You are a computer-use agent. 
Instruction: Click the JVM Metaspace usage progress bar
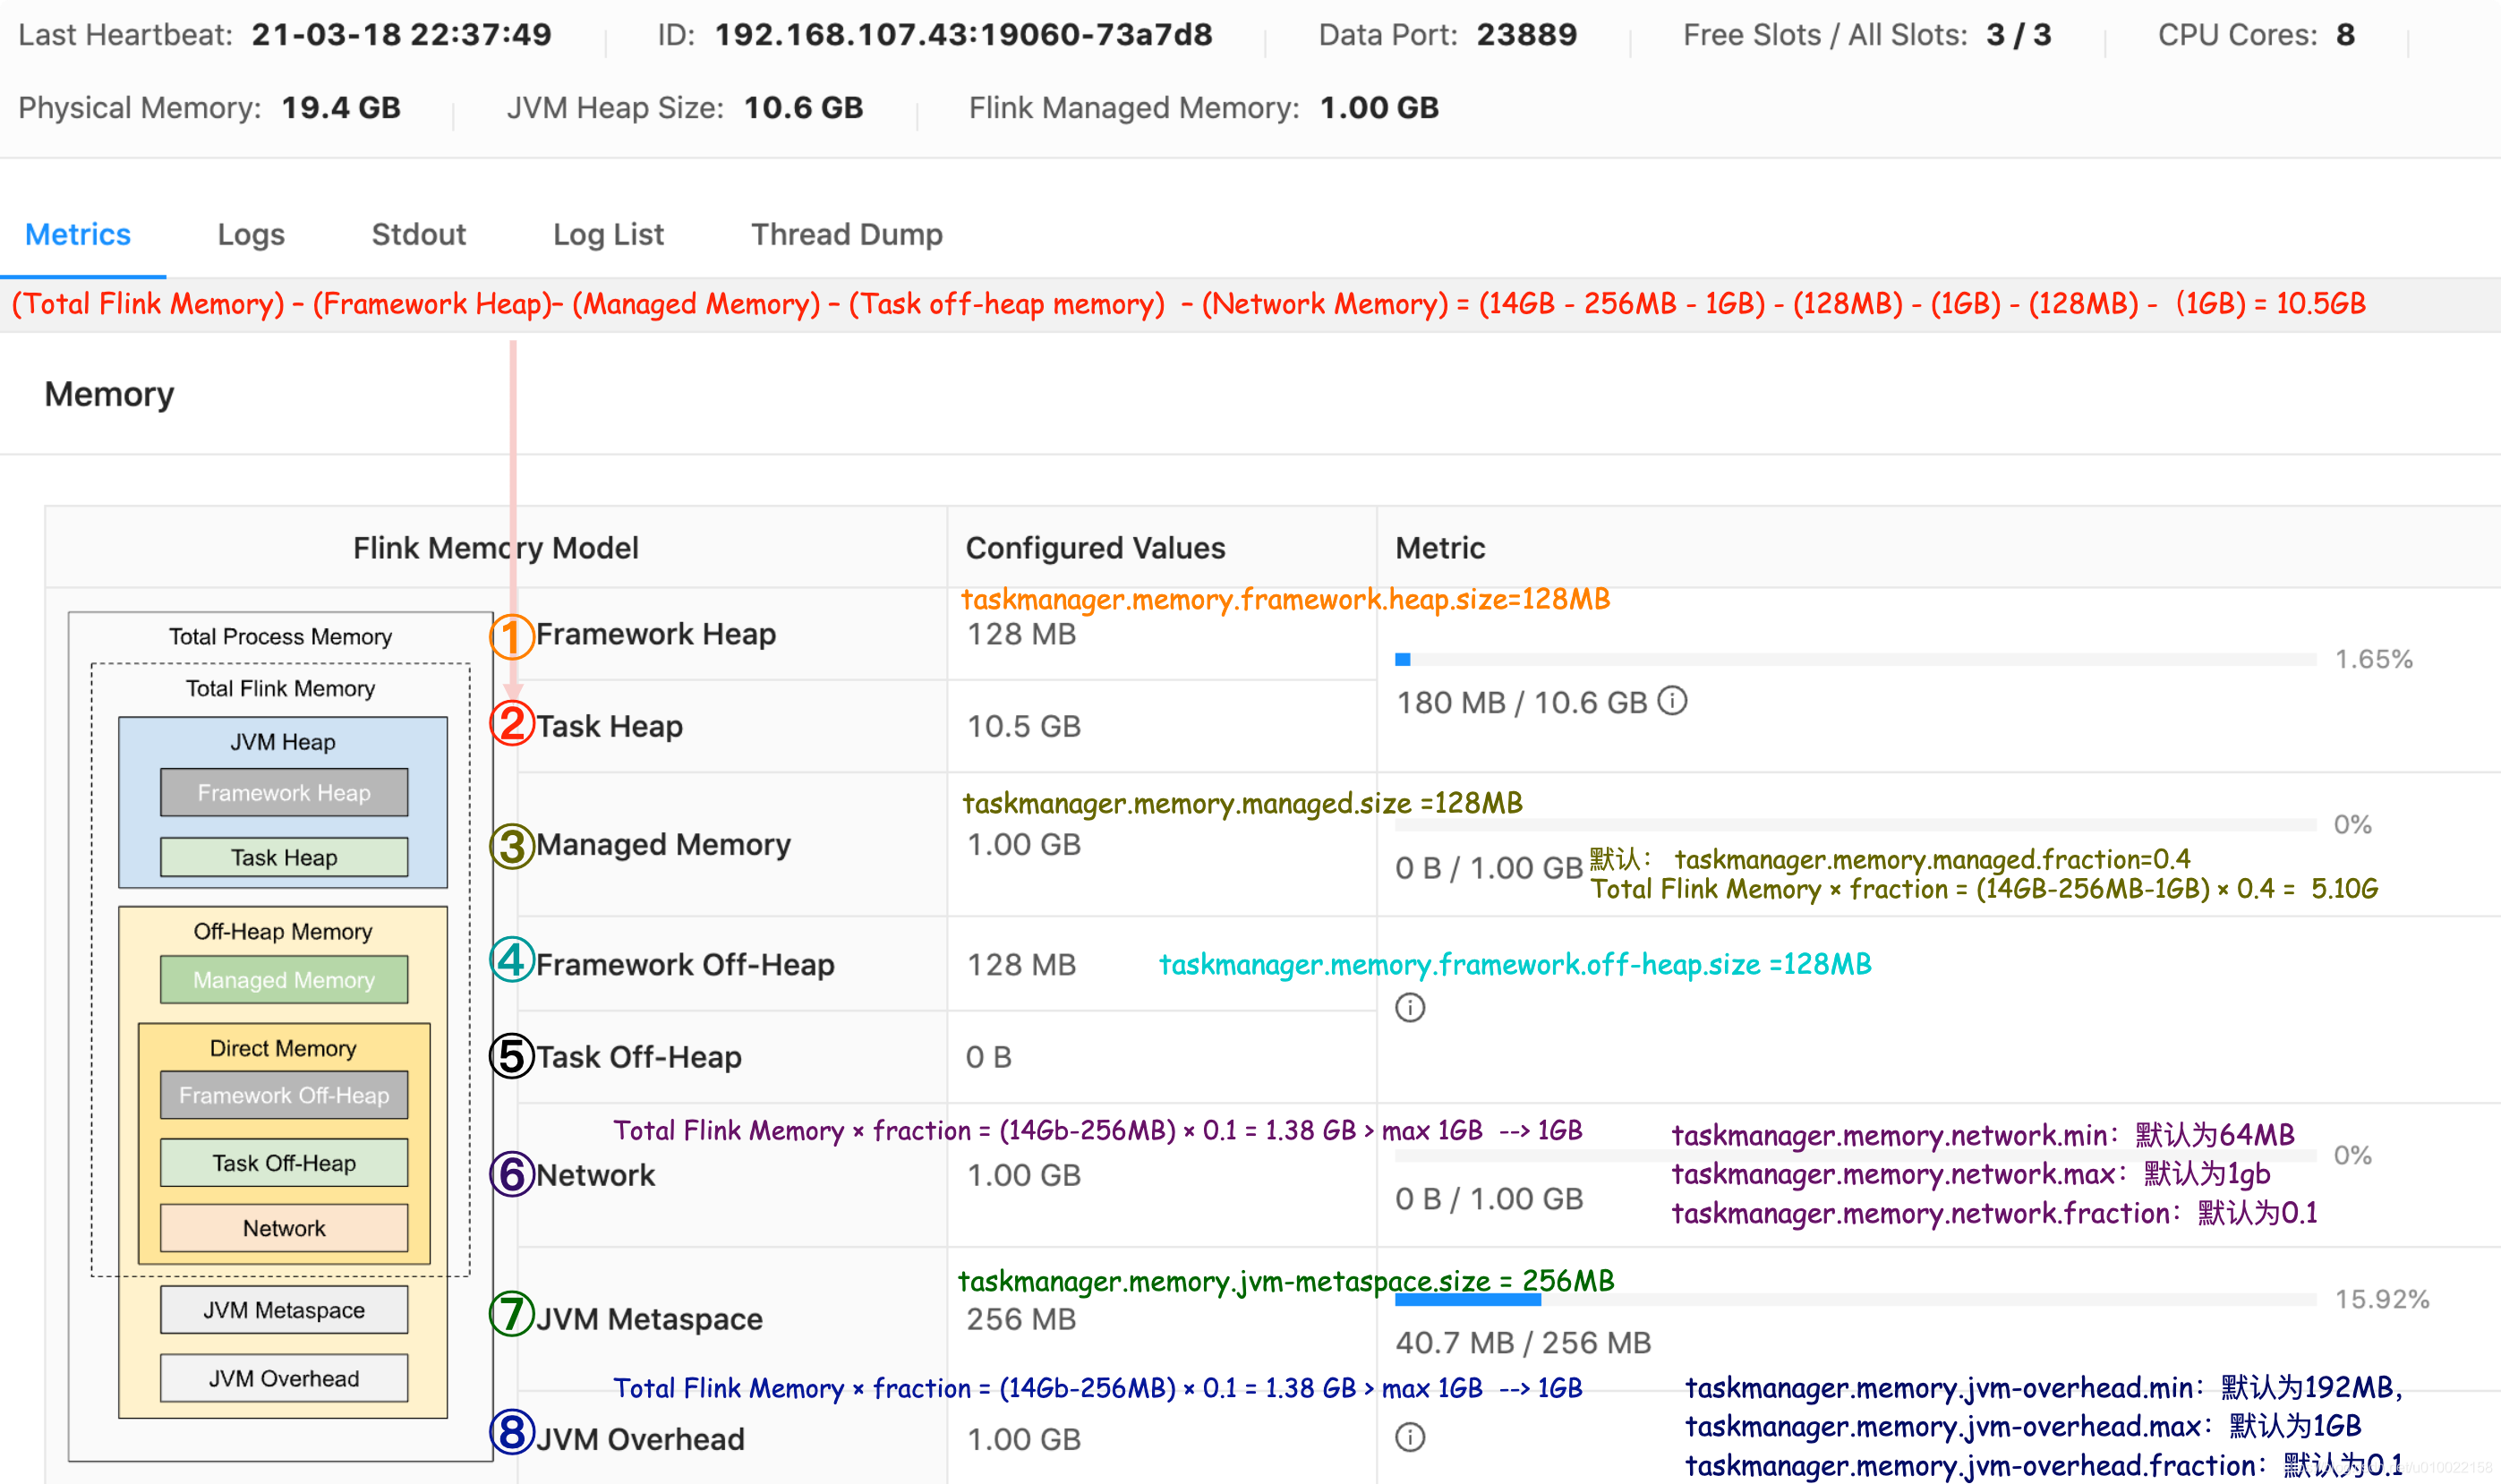coord(1855,1299)
